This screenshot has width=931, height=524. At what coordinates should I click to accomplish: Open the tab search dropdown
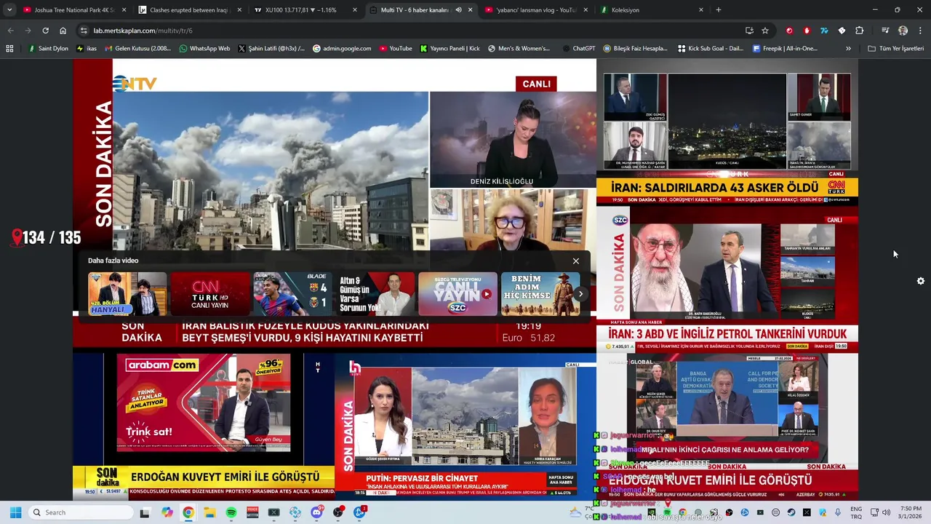[9, 10]
